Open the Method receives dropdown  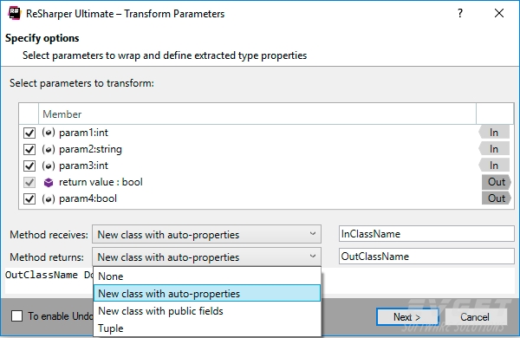point(206,234)
